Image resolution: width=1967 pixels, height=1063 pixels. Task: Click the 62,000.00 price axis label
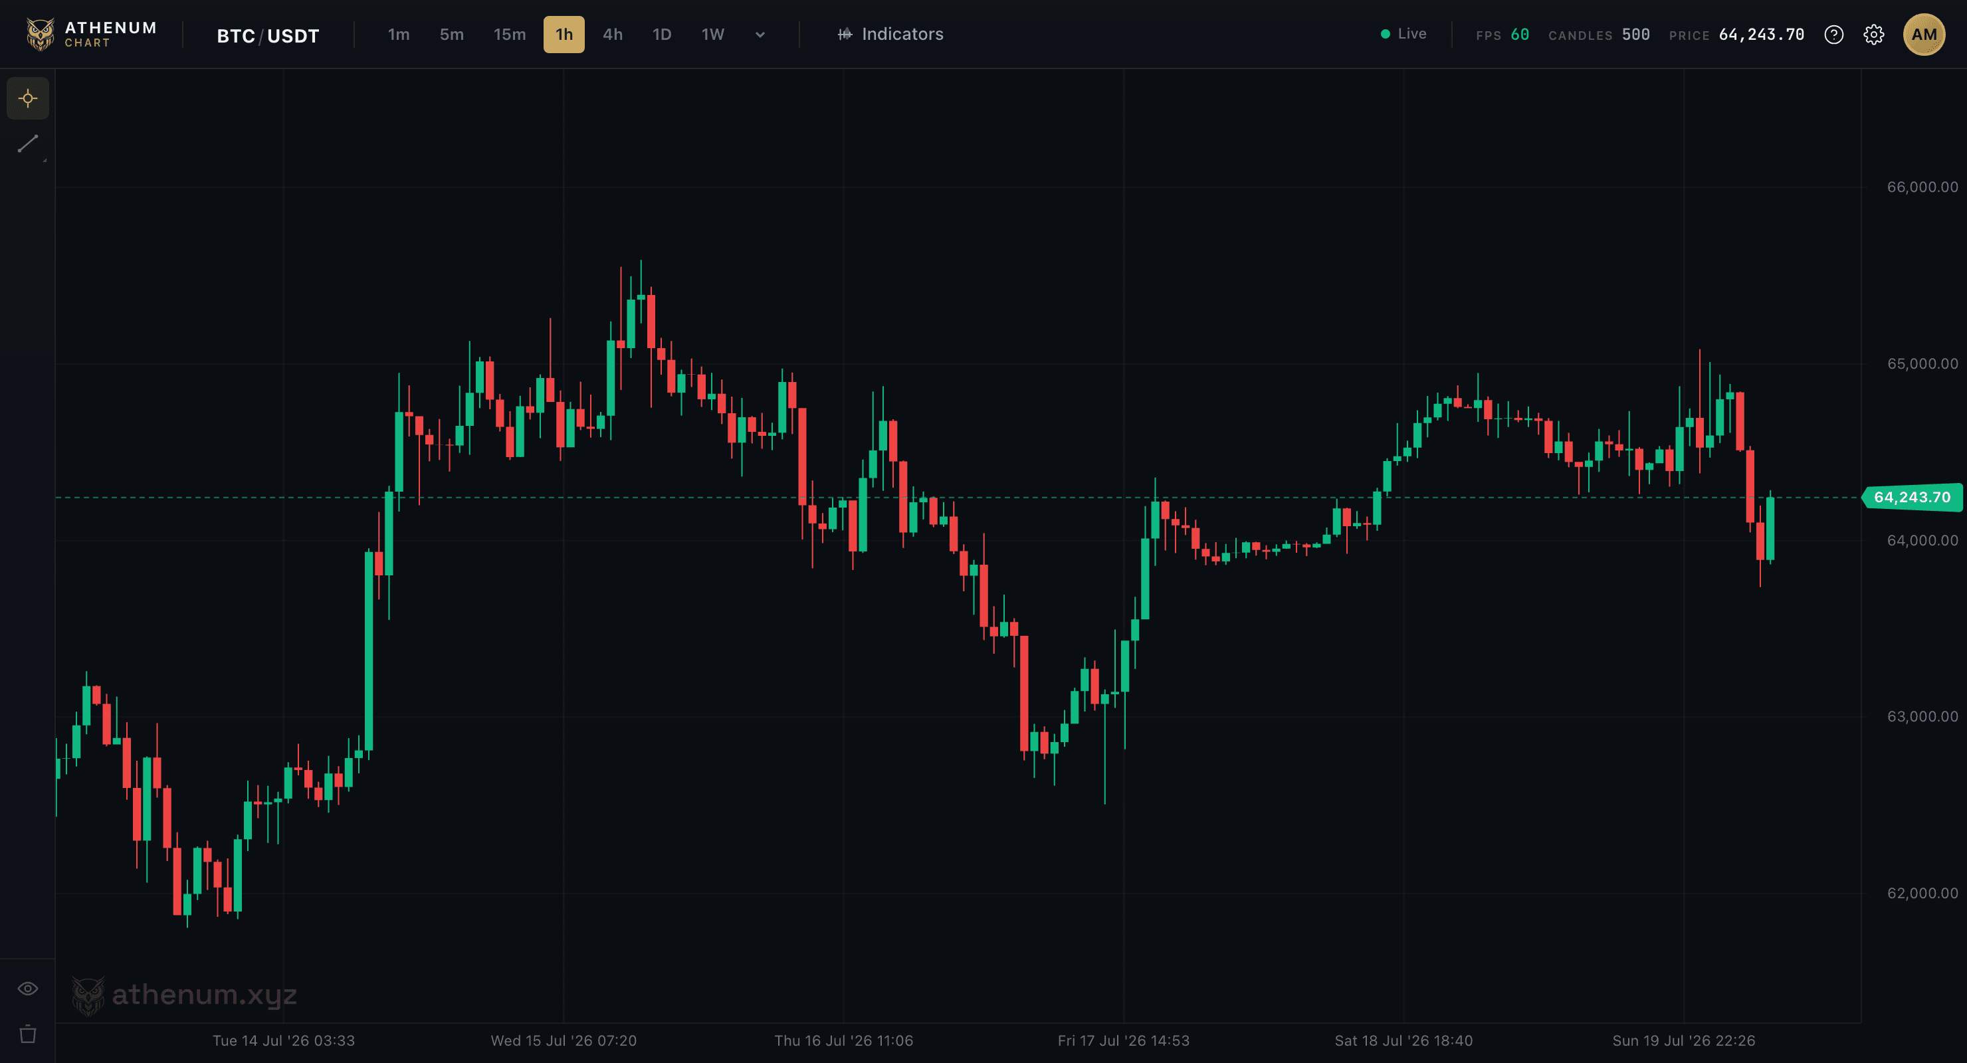1922,893
